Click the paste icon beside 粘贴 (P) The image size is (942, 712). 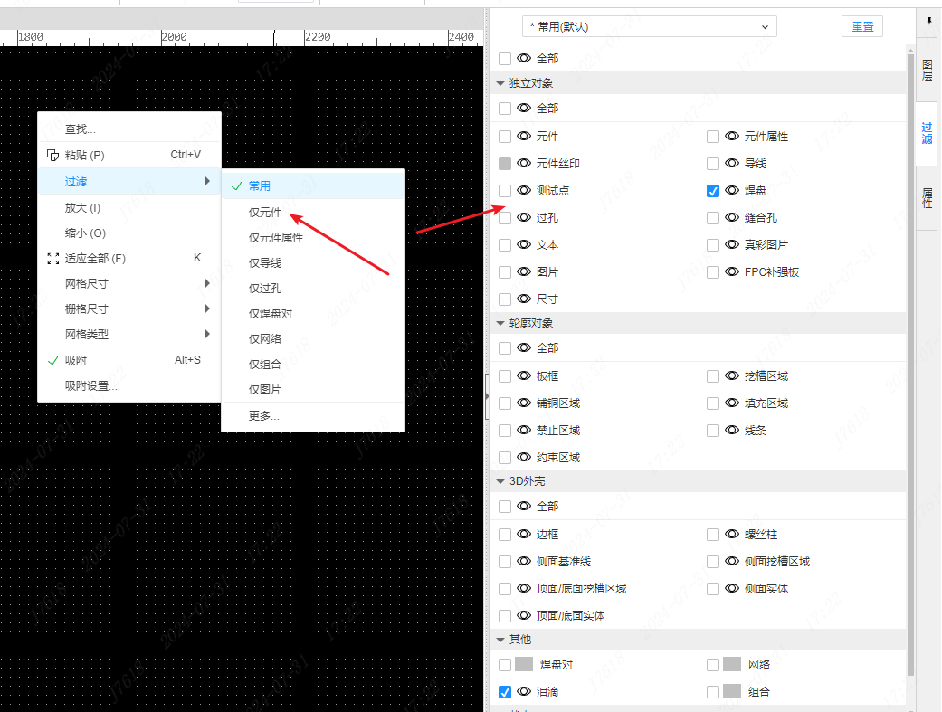point(52,155)
